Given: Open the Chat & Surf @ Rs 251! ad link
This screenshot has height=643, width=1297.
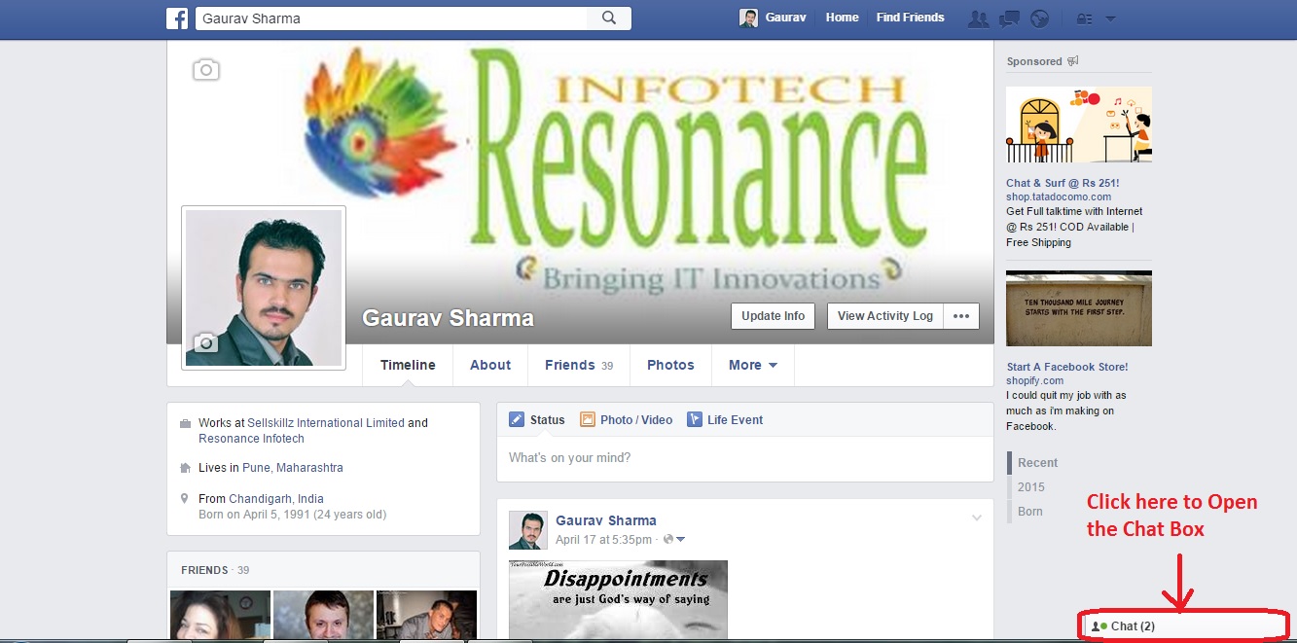Looking at the screenshot, I should 1063,183.
